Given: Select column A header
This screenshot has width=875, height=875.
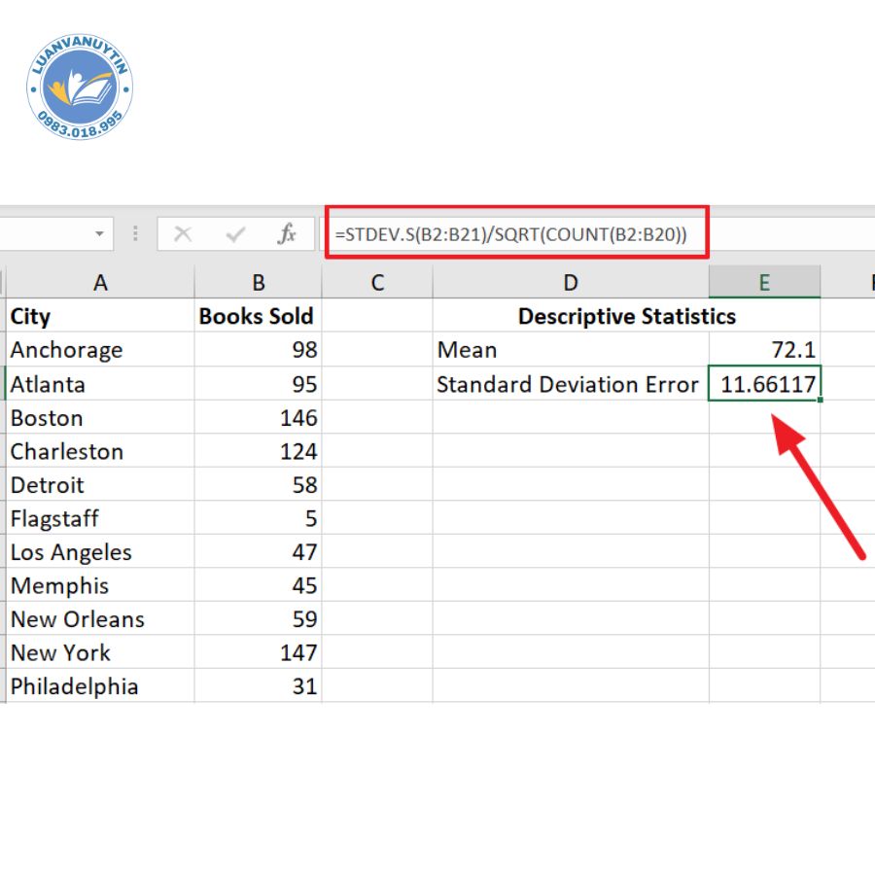Looking at the screenshot, I should click(100, 283).
